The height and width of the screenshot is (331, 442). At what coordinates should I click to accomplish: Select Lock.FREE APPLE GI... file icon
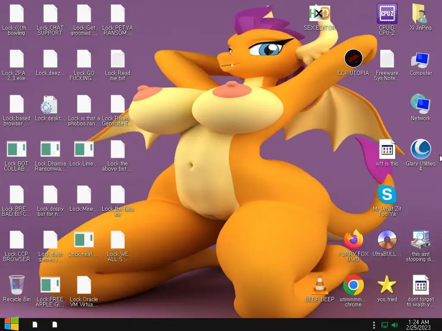coord(50,285)
